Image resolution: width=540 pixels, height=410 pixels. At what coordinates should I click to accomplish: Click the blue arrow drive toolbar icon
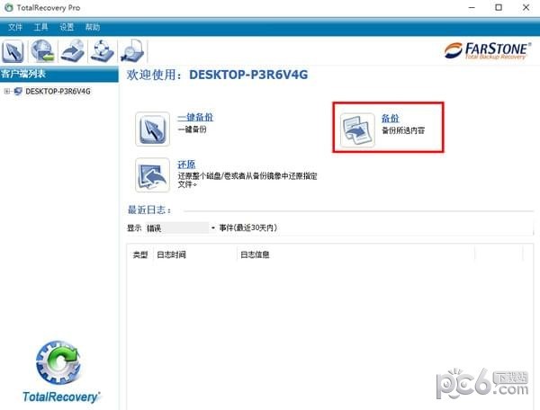(72, 51)
